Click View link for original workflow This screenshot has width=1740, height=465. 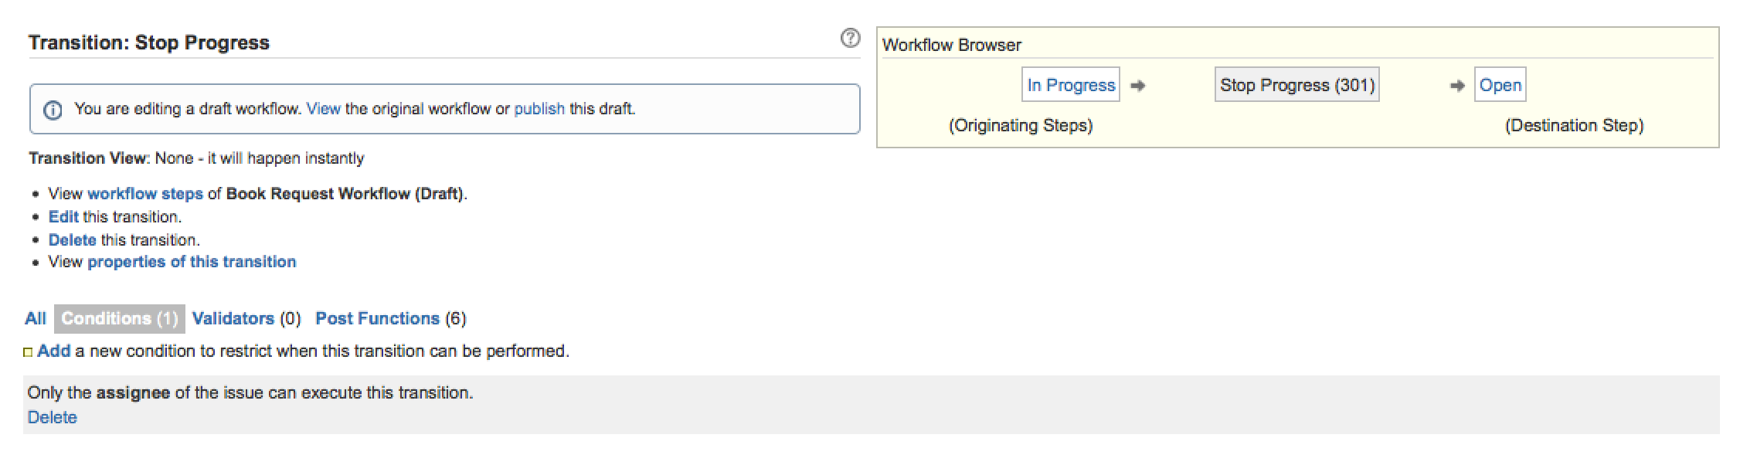[x=323, y=109]
